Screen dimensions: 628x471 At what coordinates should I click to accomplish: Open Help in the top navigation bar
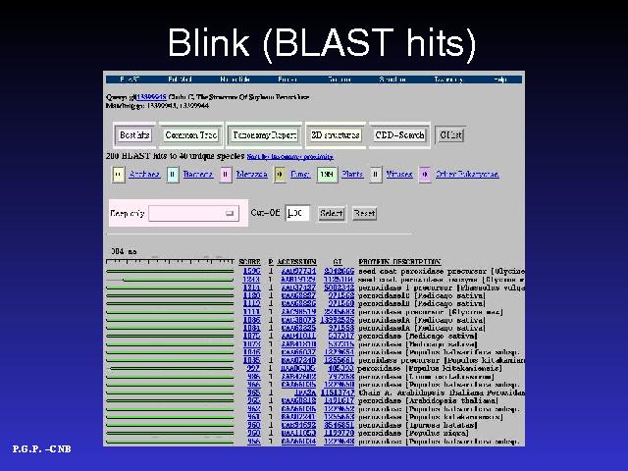[500, 78]
